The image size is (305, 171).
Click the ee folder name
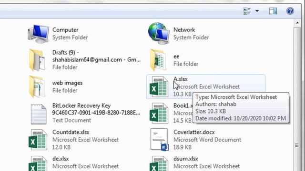(176, 57)
